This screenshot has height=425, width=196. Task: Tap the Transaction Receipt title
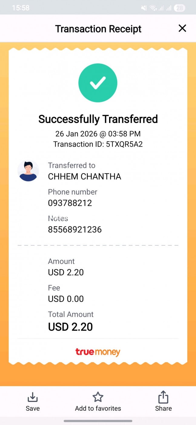[98, 29]
